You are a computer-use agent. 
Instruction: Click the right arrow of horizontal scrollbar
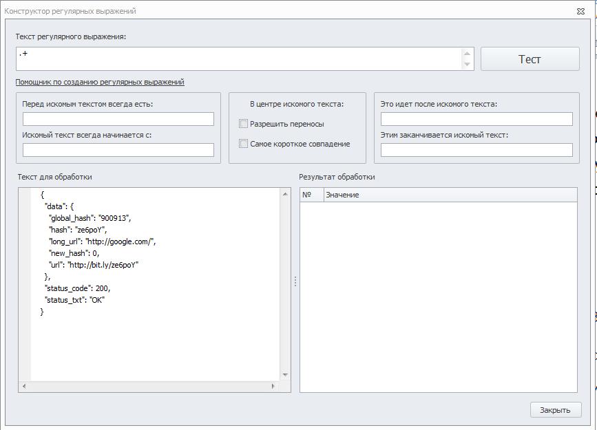(273, 386)
